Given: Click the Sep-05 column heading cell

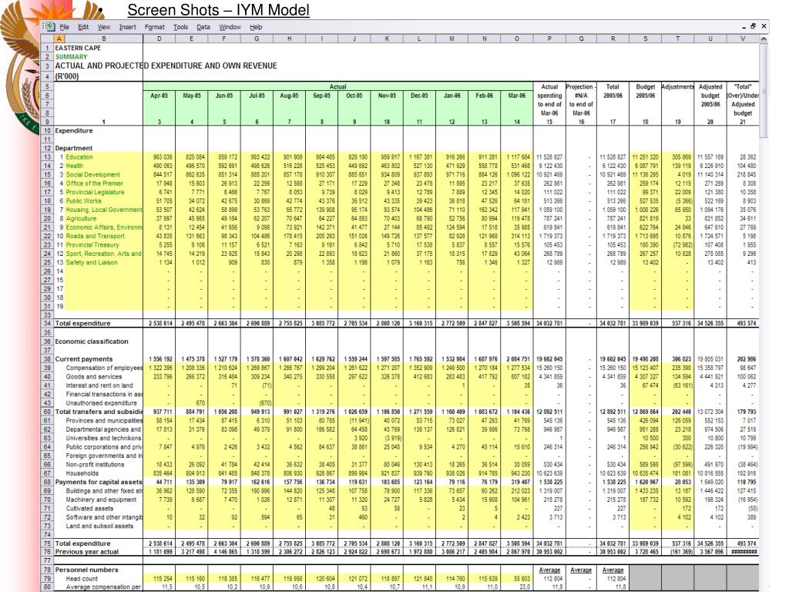Looking at the screenshot, I should coord(321,96).
